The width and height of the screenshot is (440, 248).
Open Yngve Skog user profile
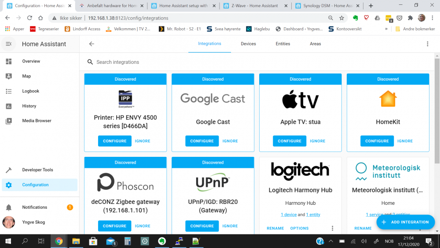40,222
